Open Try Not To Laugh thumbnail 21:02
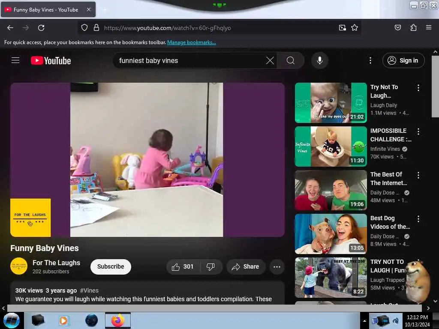The height and width of the screenshot is (329, 439). (331, 103)
